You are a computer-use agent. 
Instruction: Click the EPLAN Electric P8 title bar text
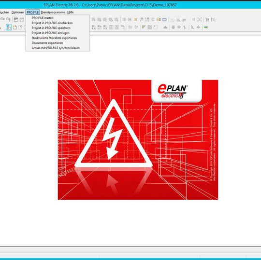coord(110,5)
